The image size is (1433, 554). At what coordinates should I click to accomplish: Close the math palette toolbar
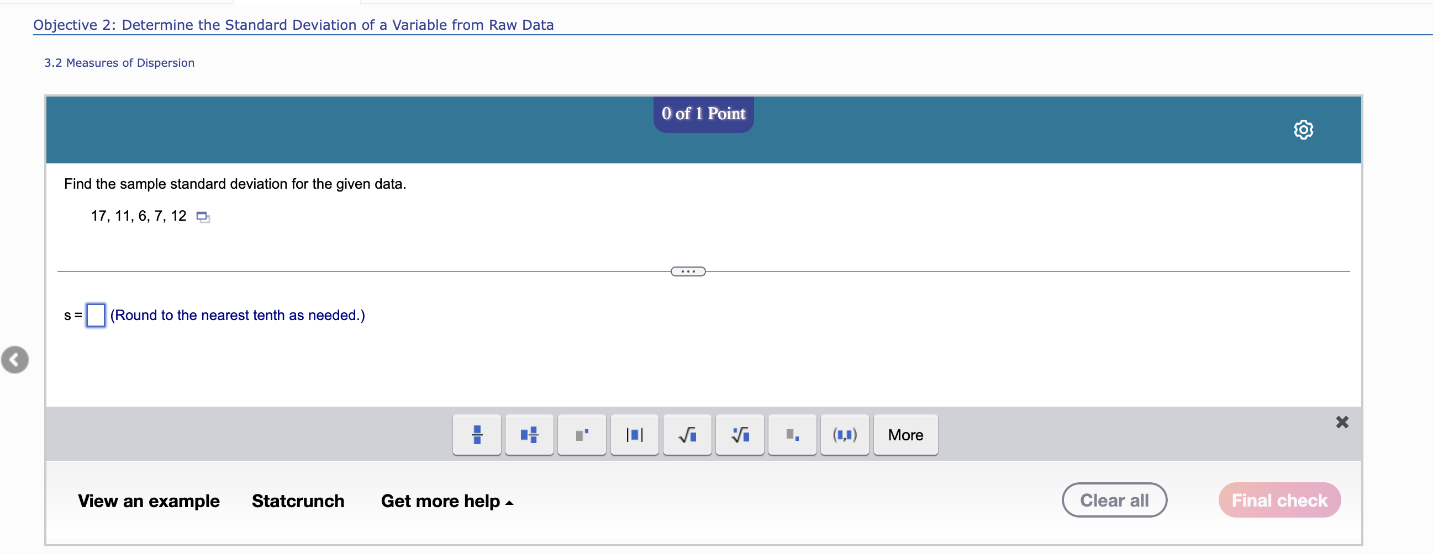pos(1342,422)
